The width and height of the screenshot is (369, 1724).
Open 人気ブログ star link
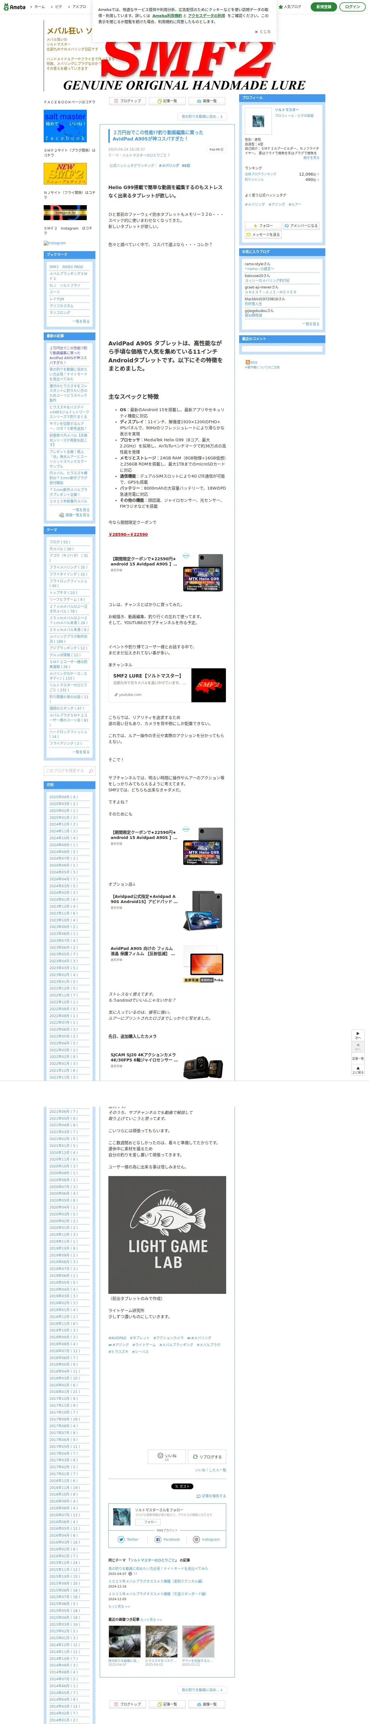coord(290,7)
